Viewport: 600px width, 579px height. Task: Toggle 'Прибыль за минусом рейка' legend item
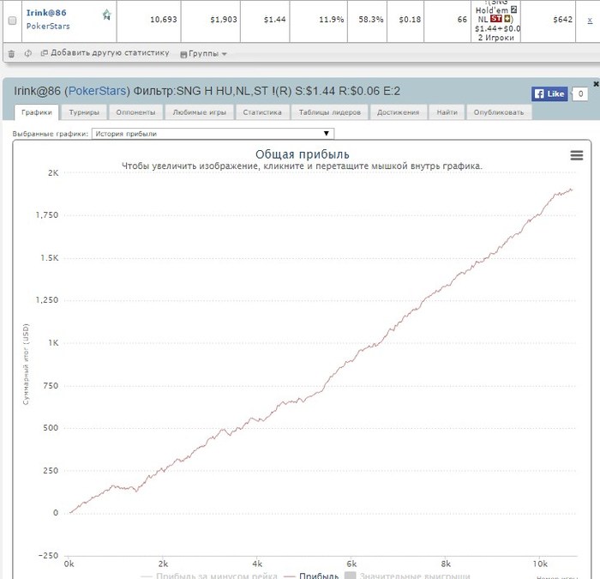click(x=210, y=576)
